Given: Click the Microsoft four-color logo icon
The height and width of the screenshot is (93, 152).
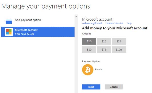Looking at the screenshot, I should pyautogui.click(x=9, y=32).
